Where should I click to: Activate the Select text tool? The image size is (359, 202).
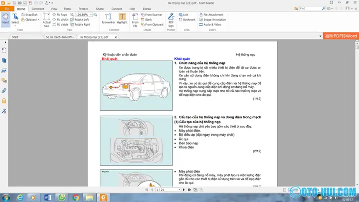(15, 19)
